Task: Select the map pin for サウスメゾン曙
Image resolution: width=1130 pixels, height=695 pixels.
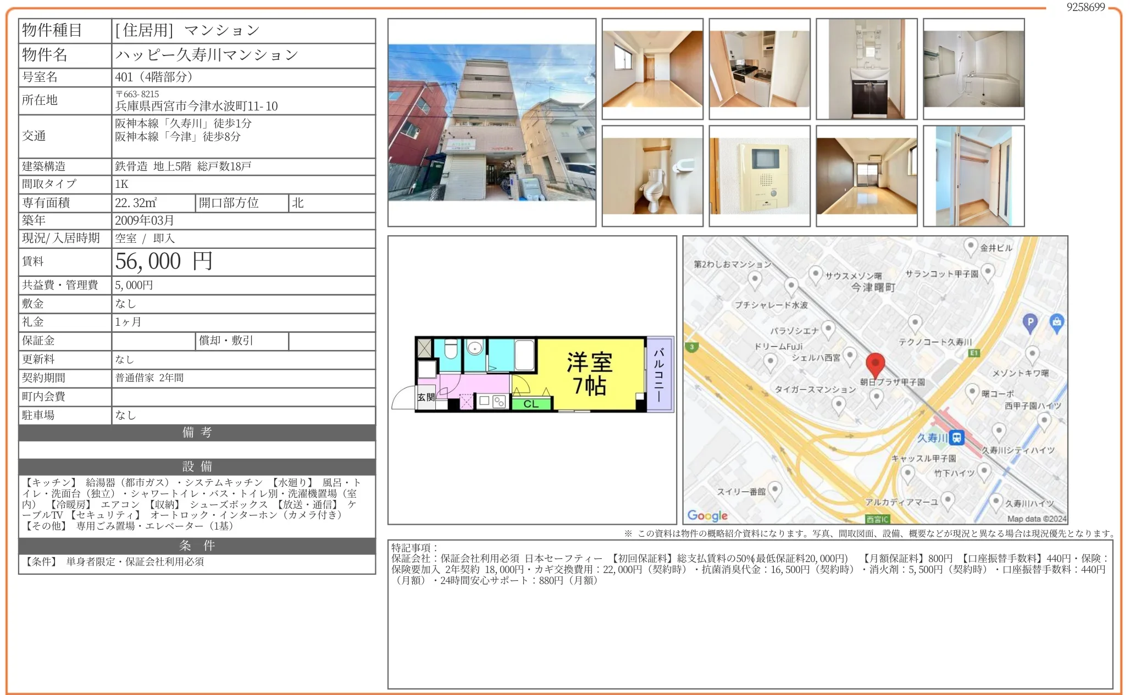Action: pyautogui.click(x=816, y=273)
